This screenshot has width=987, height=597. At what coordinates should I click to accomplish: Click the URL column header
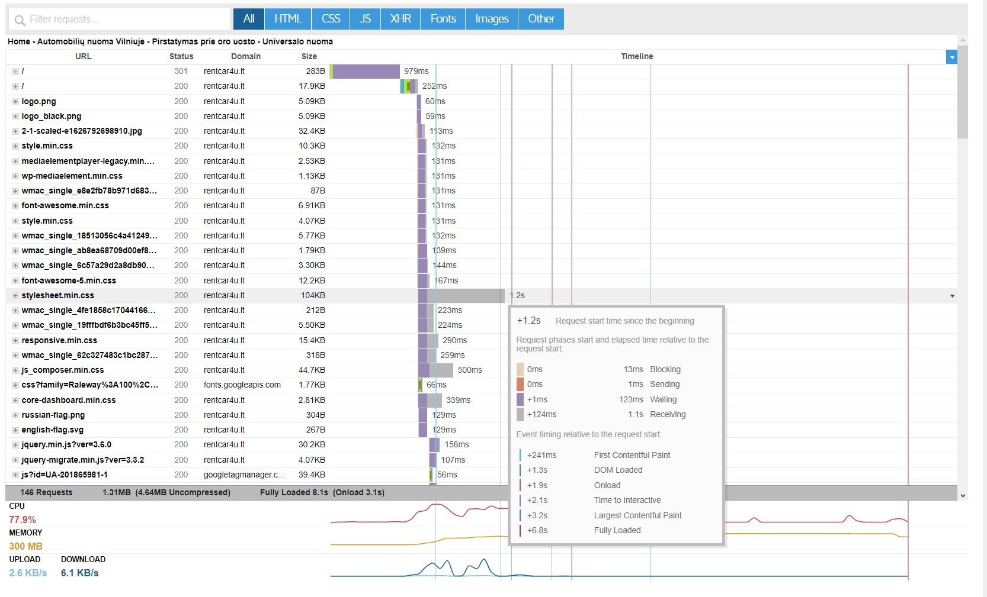tap(83, 56)
